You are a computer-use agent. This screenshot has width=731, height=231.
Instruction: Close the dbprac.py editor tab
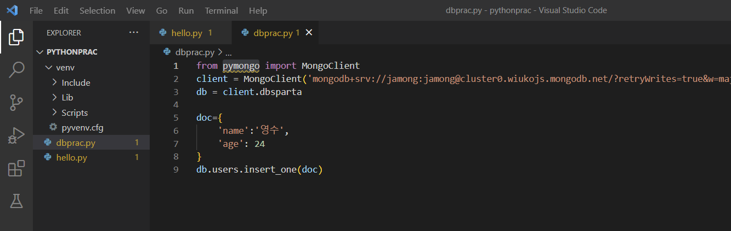click(309, 33)
